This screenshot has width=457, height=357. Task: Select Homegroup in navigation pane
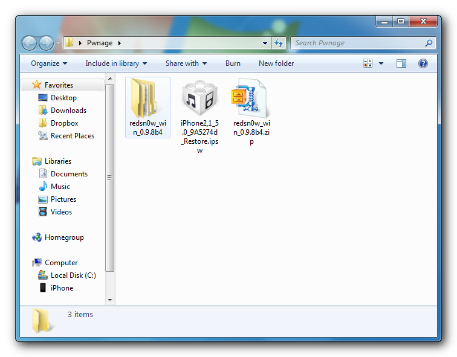coord(64,237)
